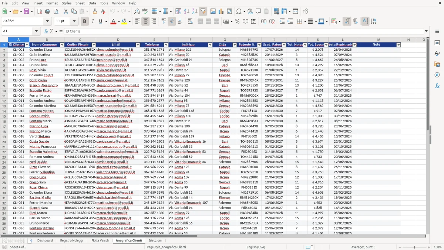Open the filter dropdown for Note column

398,45
